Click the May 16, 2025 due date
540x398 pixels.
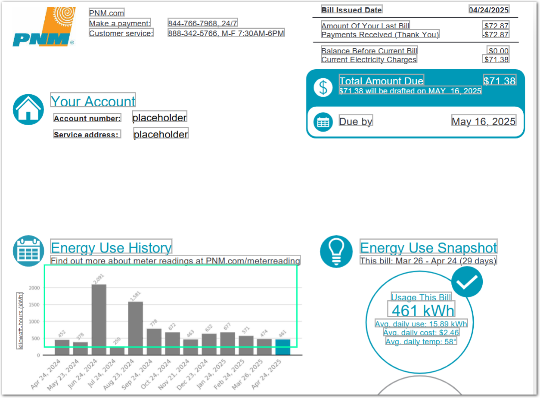[484, 121]
